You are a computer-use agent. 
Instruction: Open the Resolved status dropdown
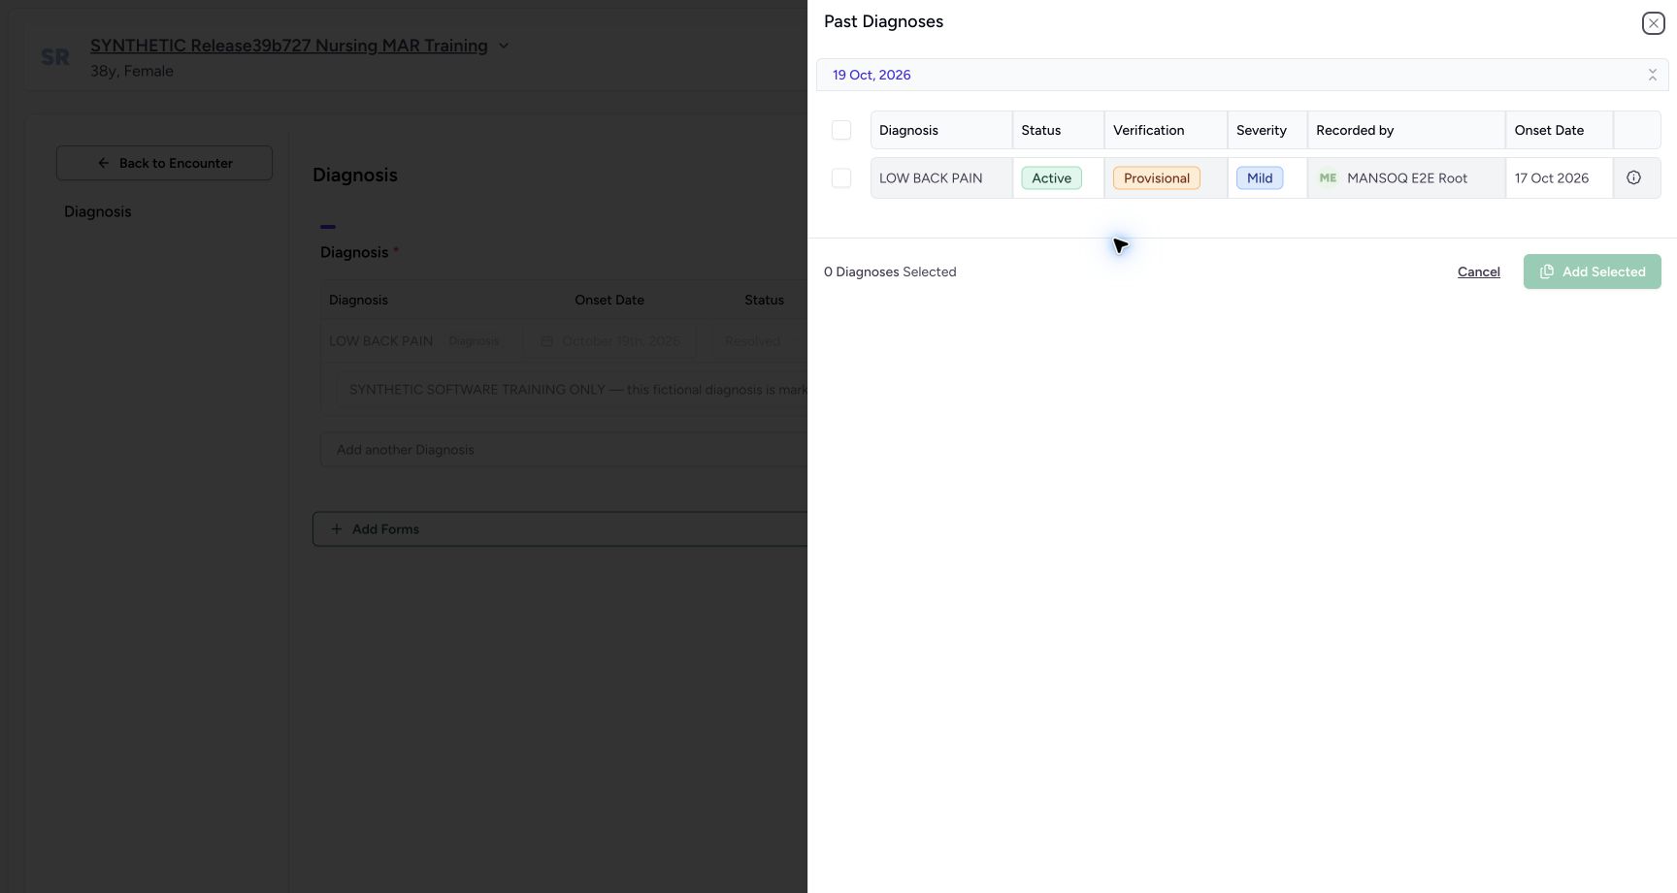point(760,341)
